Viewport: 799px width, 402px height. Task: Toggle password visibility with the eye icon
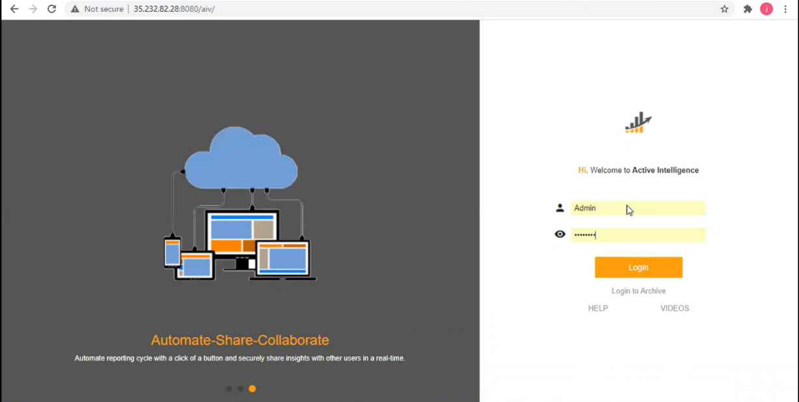click(x=559, y=235)
